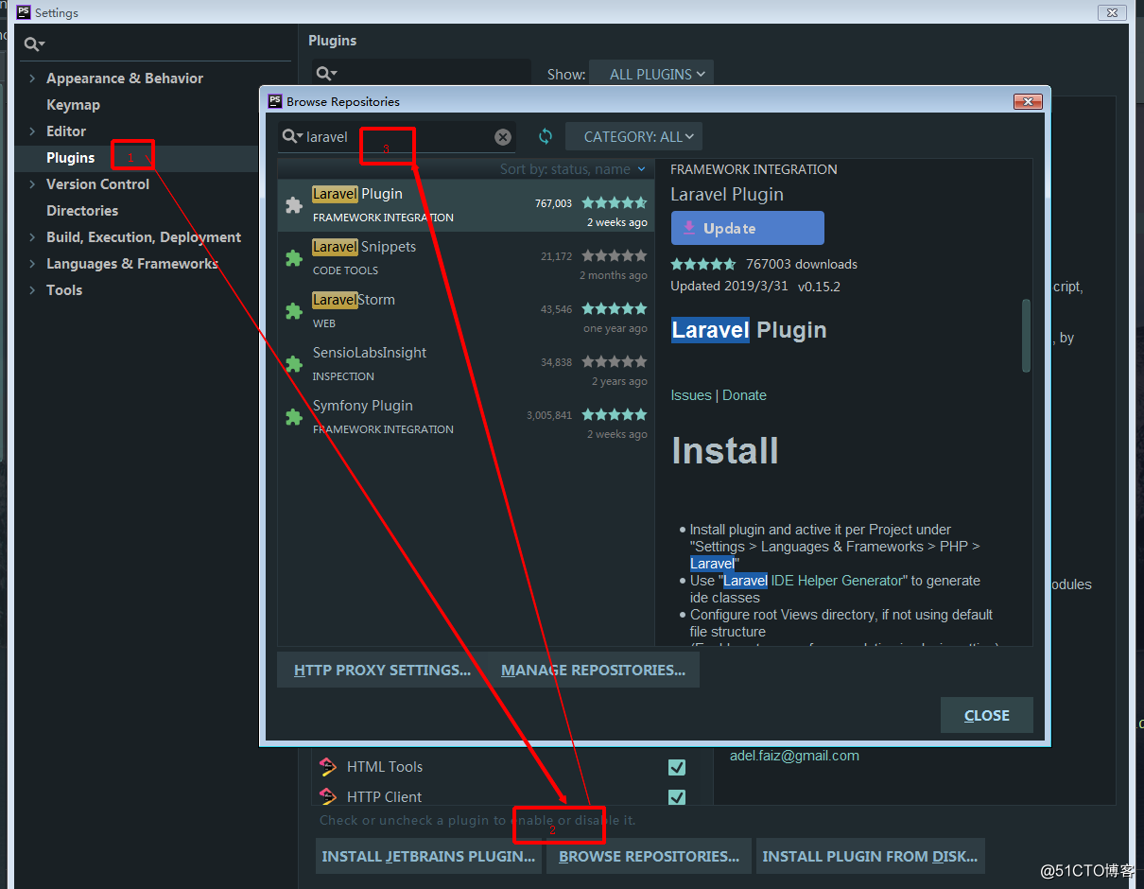Click the Laravel Plugin puzzle icon
Screen dimensions: 1144x889
pyautogui.click(x=294, y=204)
